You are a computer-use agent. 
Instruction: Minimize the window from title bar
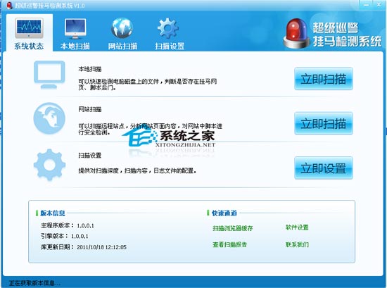tap(367, 5)
